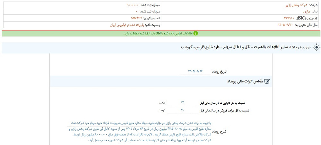
Task: Click heading مقیاس اثرات مالی رویداد
Action: (245, 81)
